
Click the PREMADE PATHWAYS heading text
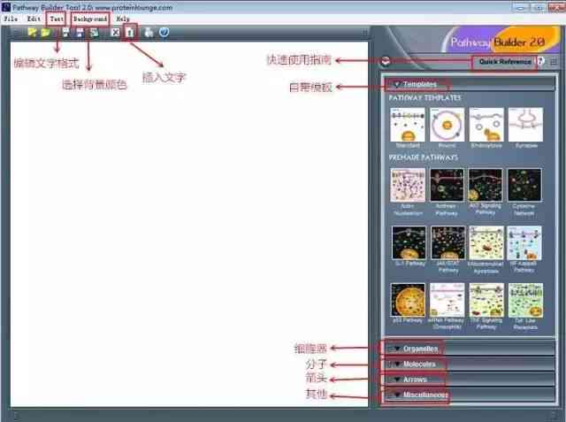pos(424,157)
